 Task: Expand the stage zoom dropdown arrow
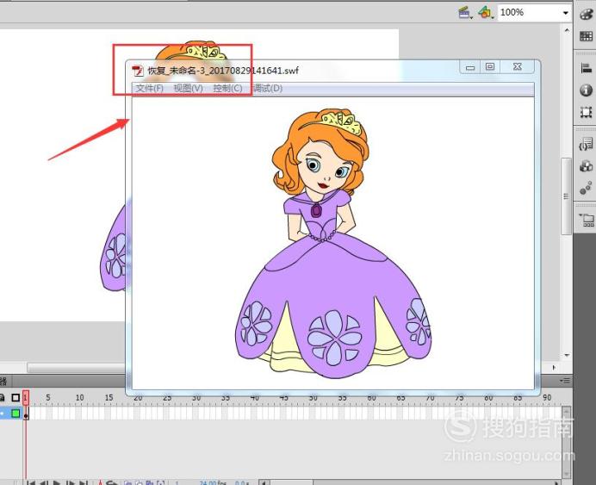[x=565, y=13]
